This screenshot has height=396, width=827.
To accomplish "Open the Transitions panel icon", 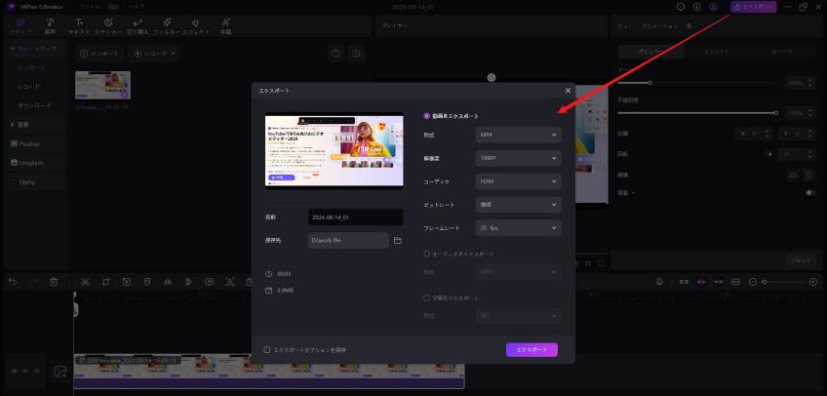I will 135,26.
